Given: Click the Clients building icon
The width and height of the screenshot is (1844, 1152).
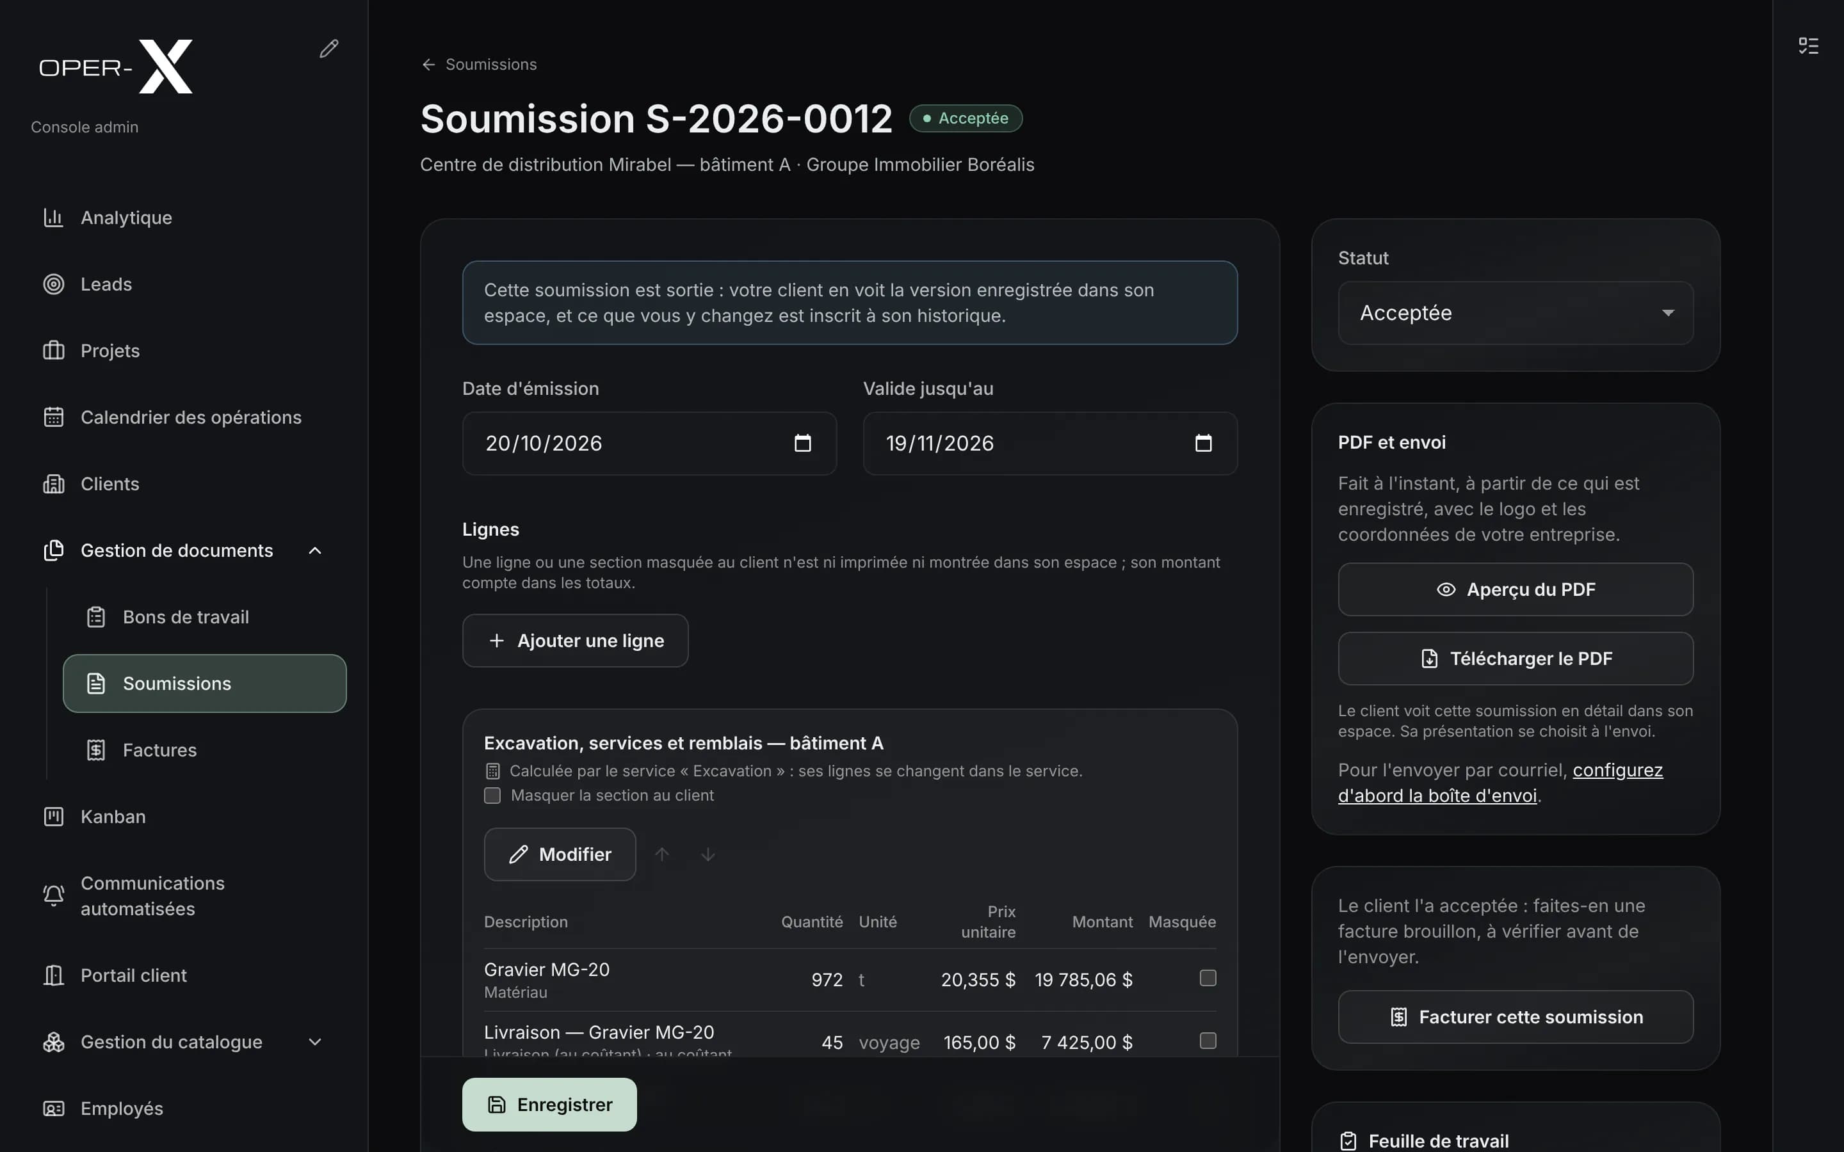Looking at the screenshot, I should pos(53,484).
